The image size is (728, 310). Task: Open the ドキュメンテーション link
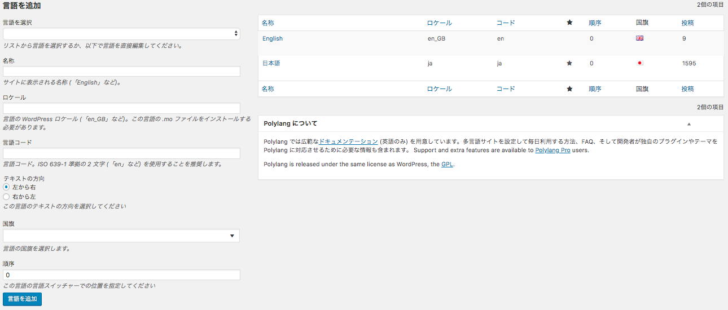tap(348, 141)
